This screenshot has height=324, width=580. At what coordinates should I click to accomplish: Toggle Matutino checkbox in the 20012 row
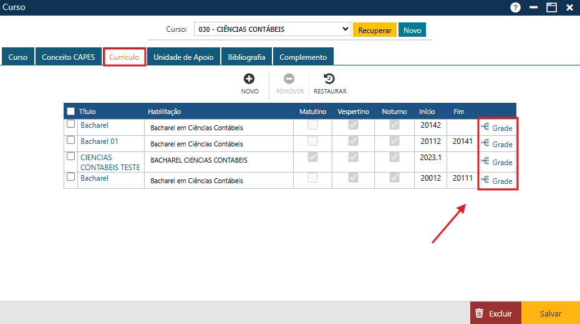click(x=312, y=178)
